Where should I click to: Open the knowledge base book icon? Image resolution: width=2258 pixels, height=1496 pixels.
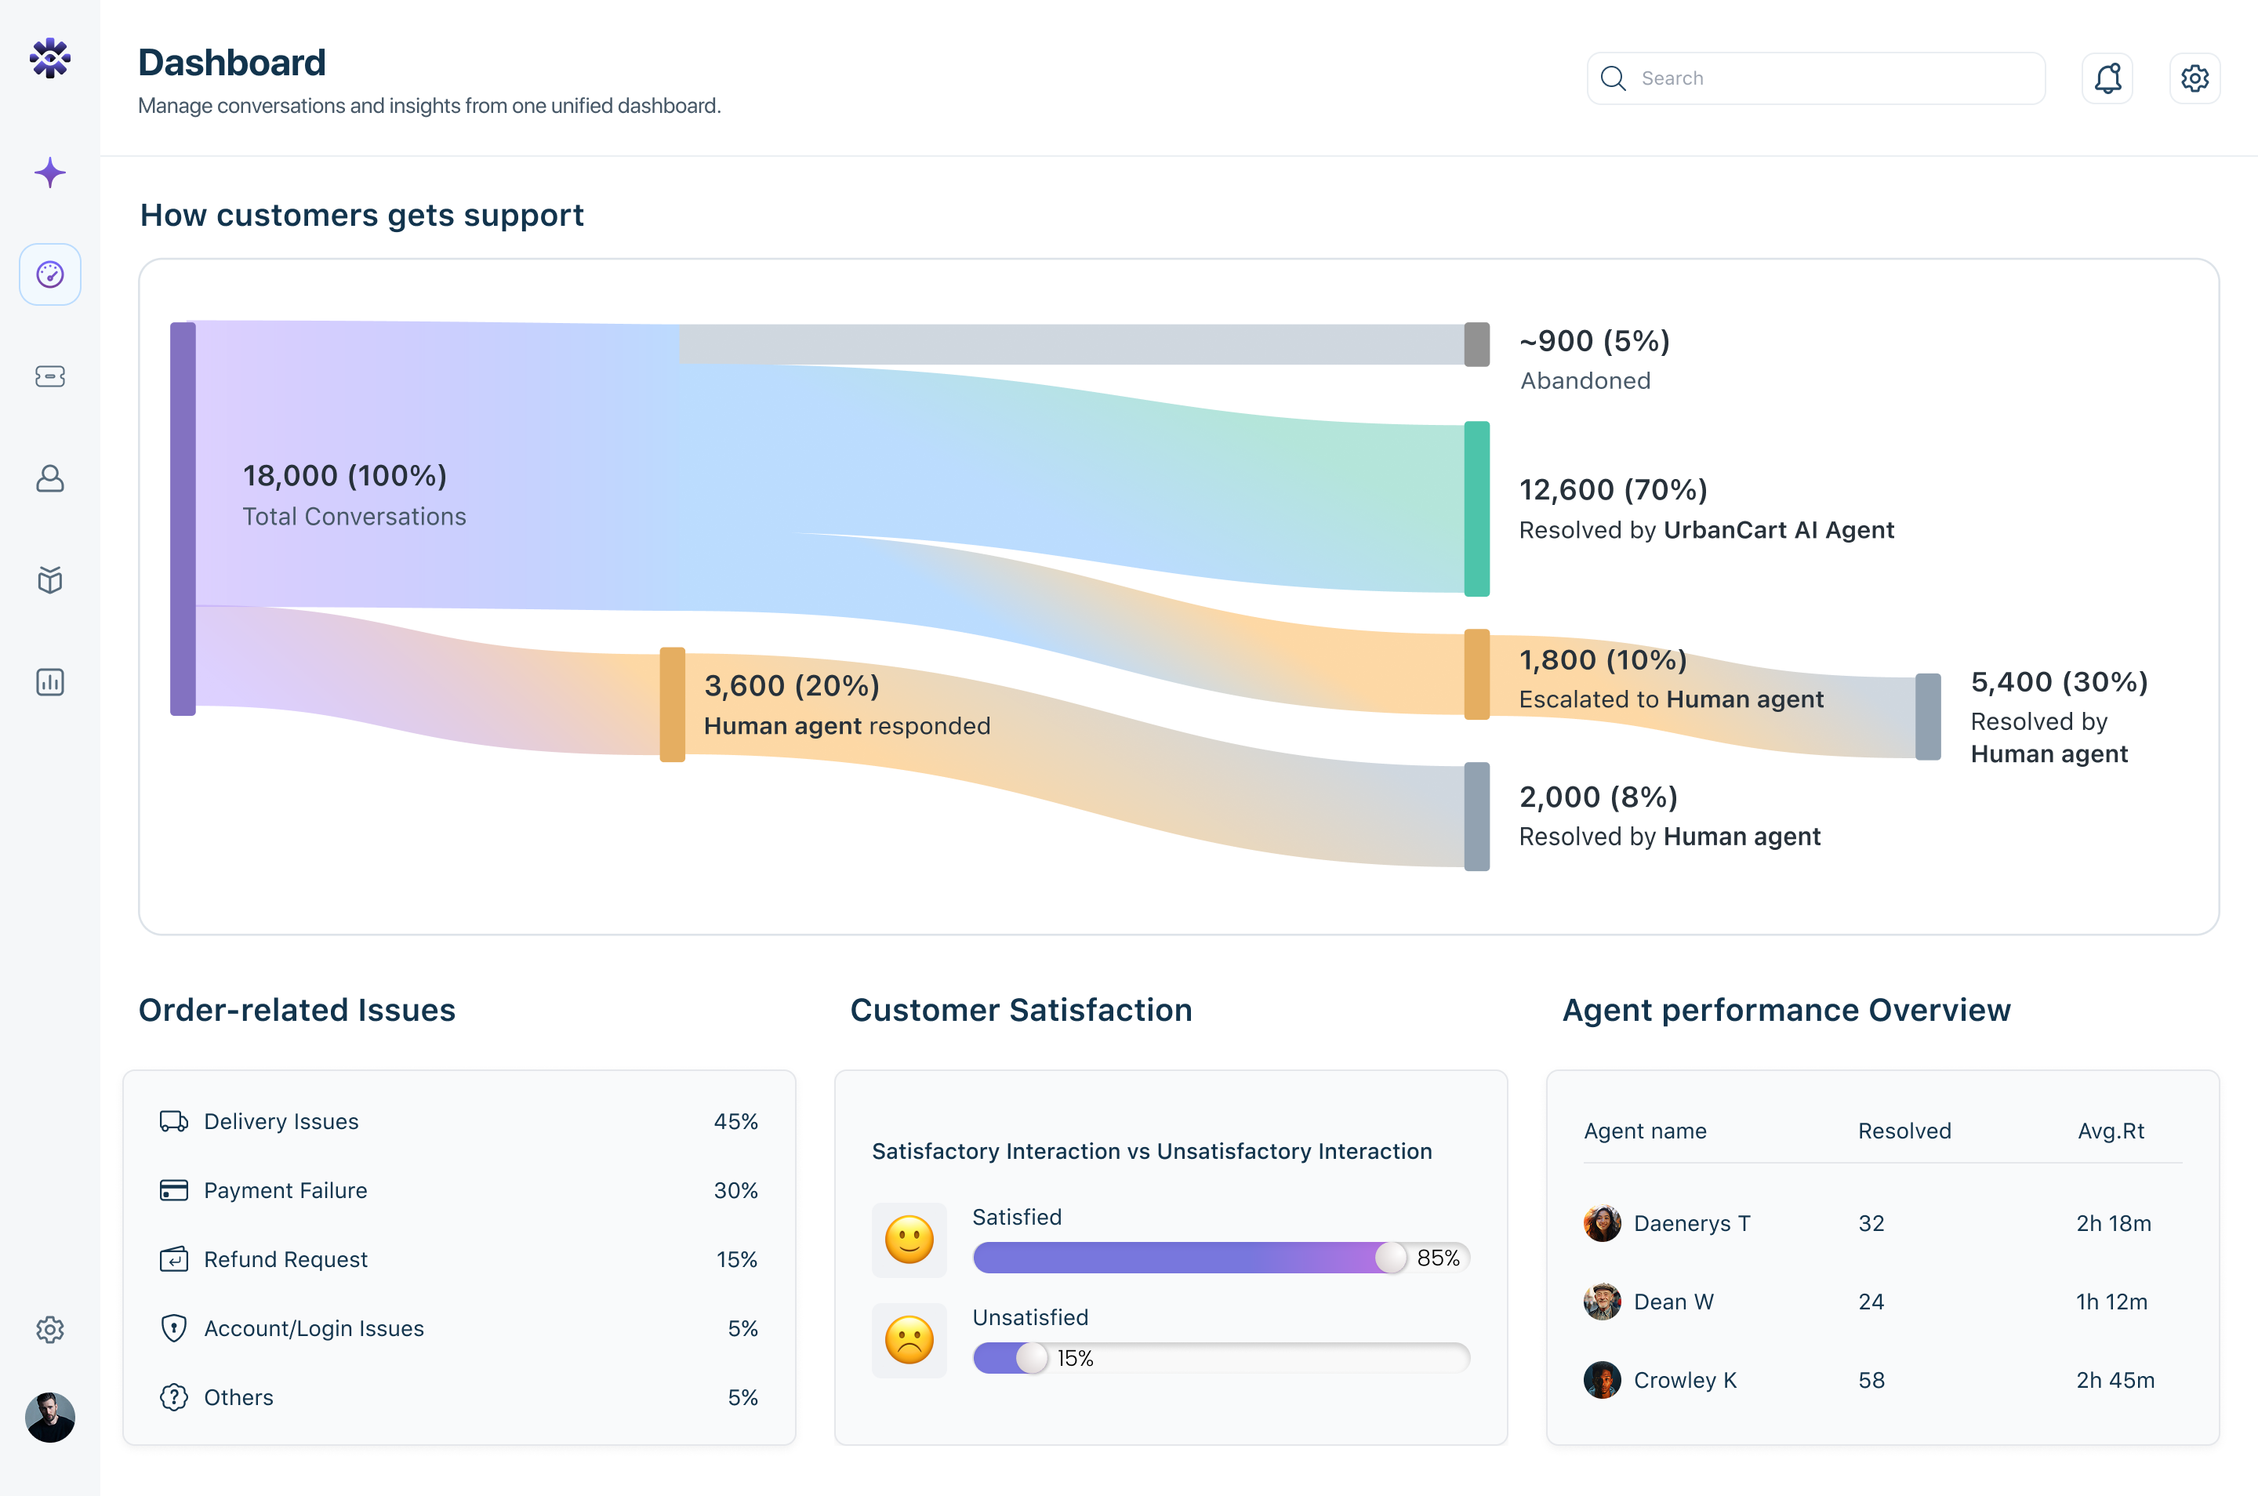pos(49,580)
